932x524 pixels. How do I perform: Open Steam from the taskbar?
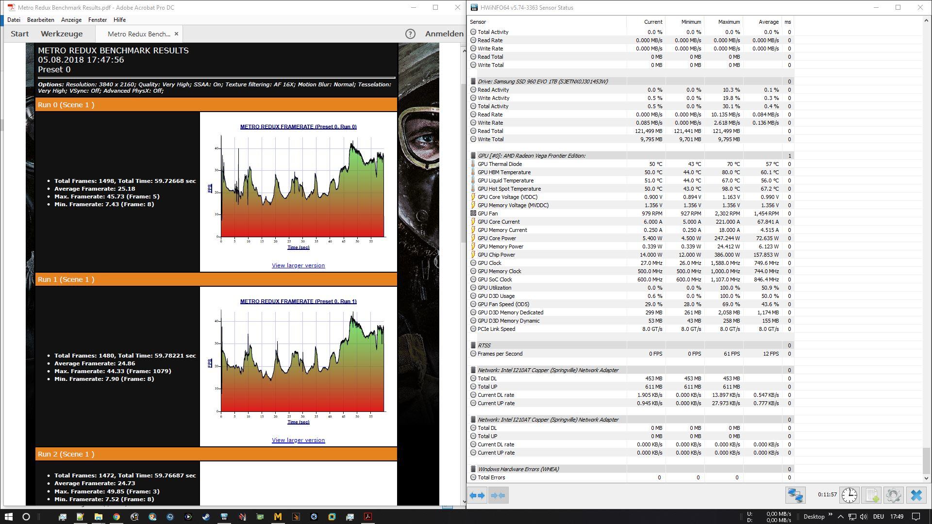click(x=206, y=517)
